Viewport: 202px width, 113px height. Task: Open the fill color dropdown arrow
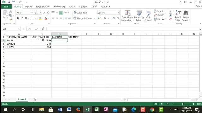[43, 18]
